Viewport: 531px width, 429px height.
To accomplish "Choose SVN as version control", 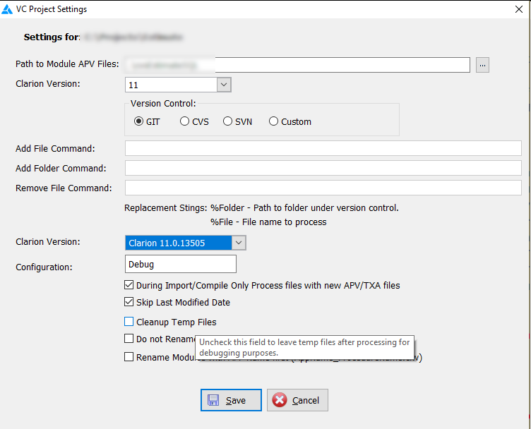I will pyautogui.click(x=228, y=121).
